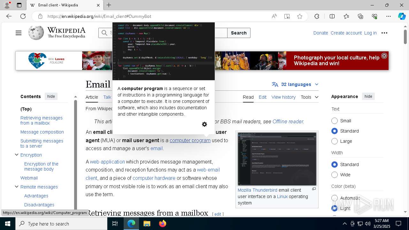The width and height of the screenshot is (409, 230).
Task: Open the web application link
Action: [x=107, y=162]
